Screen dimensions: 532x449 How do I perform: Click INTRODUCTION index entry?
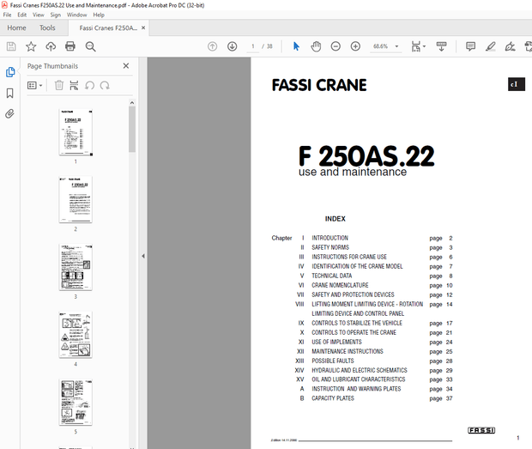pos(329,238)
